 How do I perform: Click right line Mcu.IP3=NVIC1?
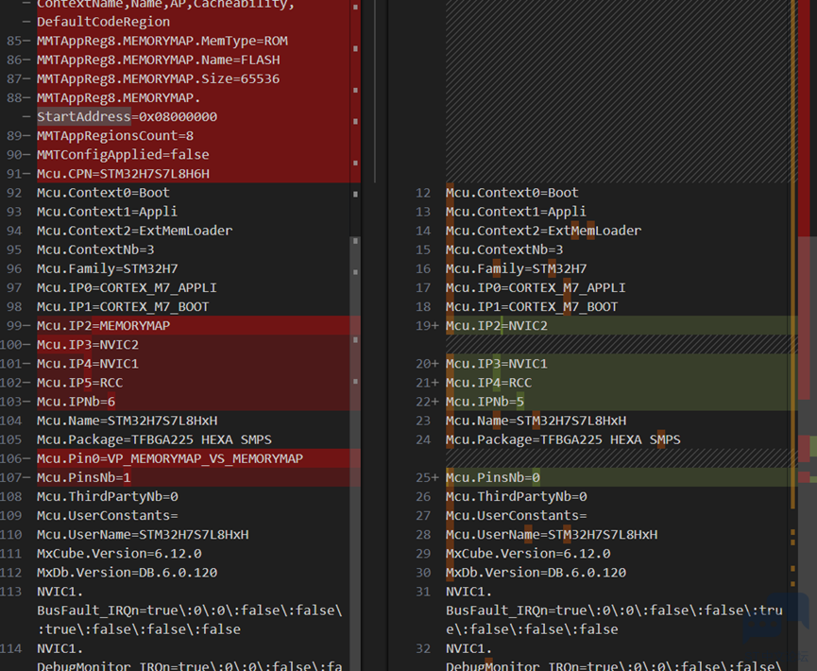(496, 364)
